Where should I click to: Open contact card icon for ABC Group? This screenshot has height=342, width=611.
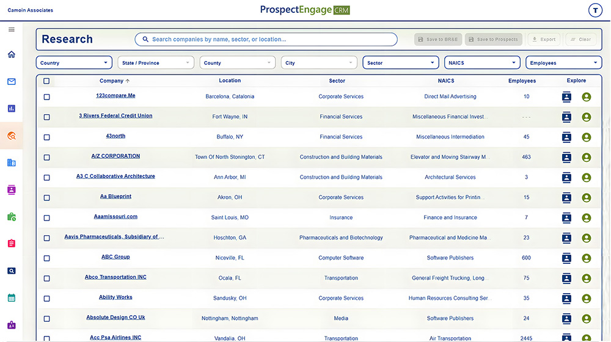566,258
